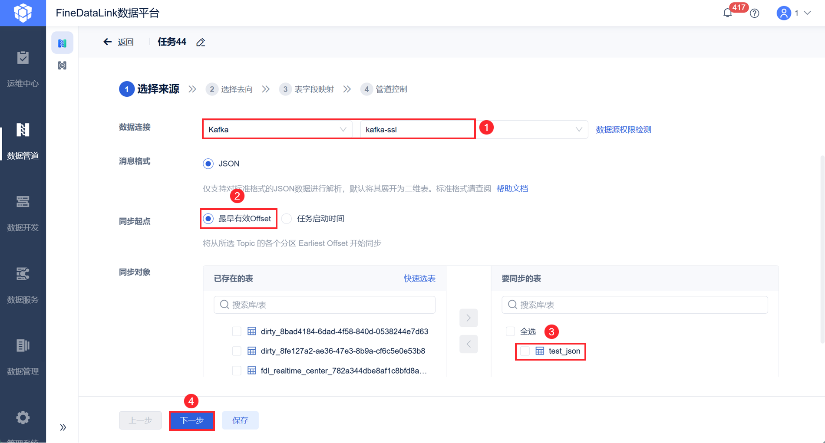
Task: Click the FineDataLink cube logo
Action: tap(23, 13)
